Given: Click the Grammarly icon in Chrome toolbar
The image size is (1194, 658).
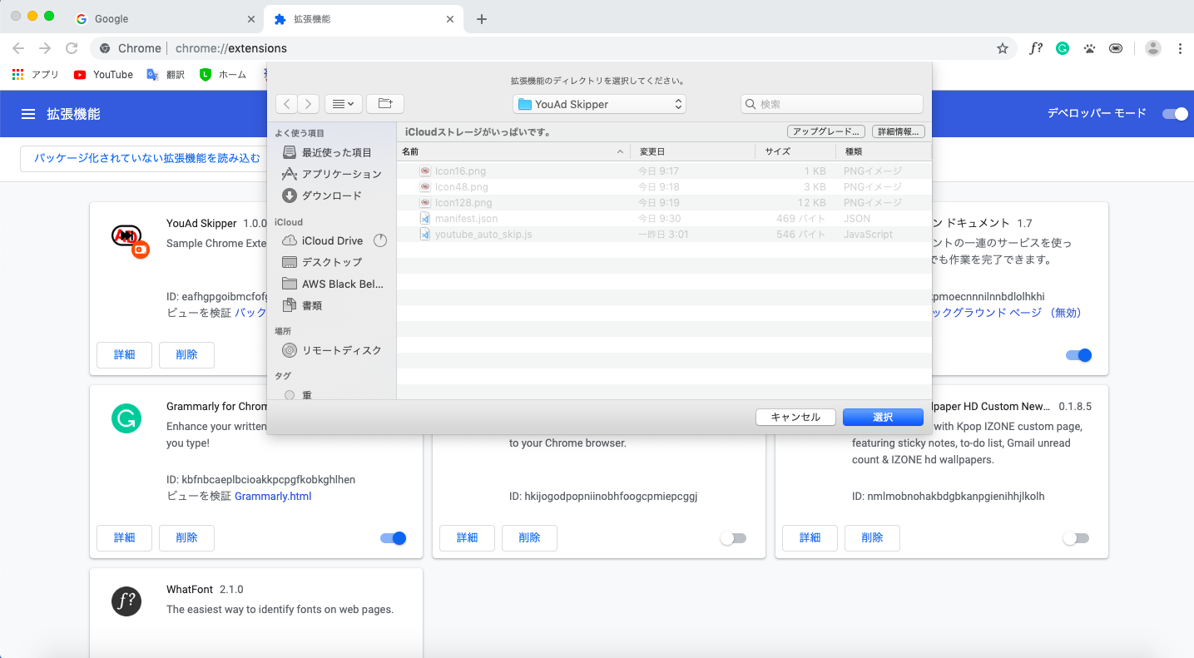Looking at the screenshot, I should pyautogui.click(x=1063, y=48).
